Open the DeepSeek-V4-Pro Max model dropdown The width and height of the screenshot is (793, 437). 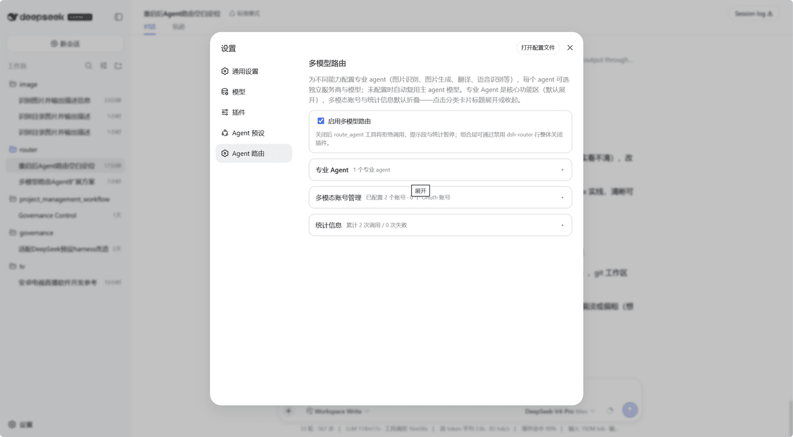coord(560,411)
